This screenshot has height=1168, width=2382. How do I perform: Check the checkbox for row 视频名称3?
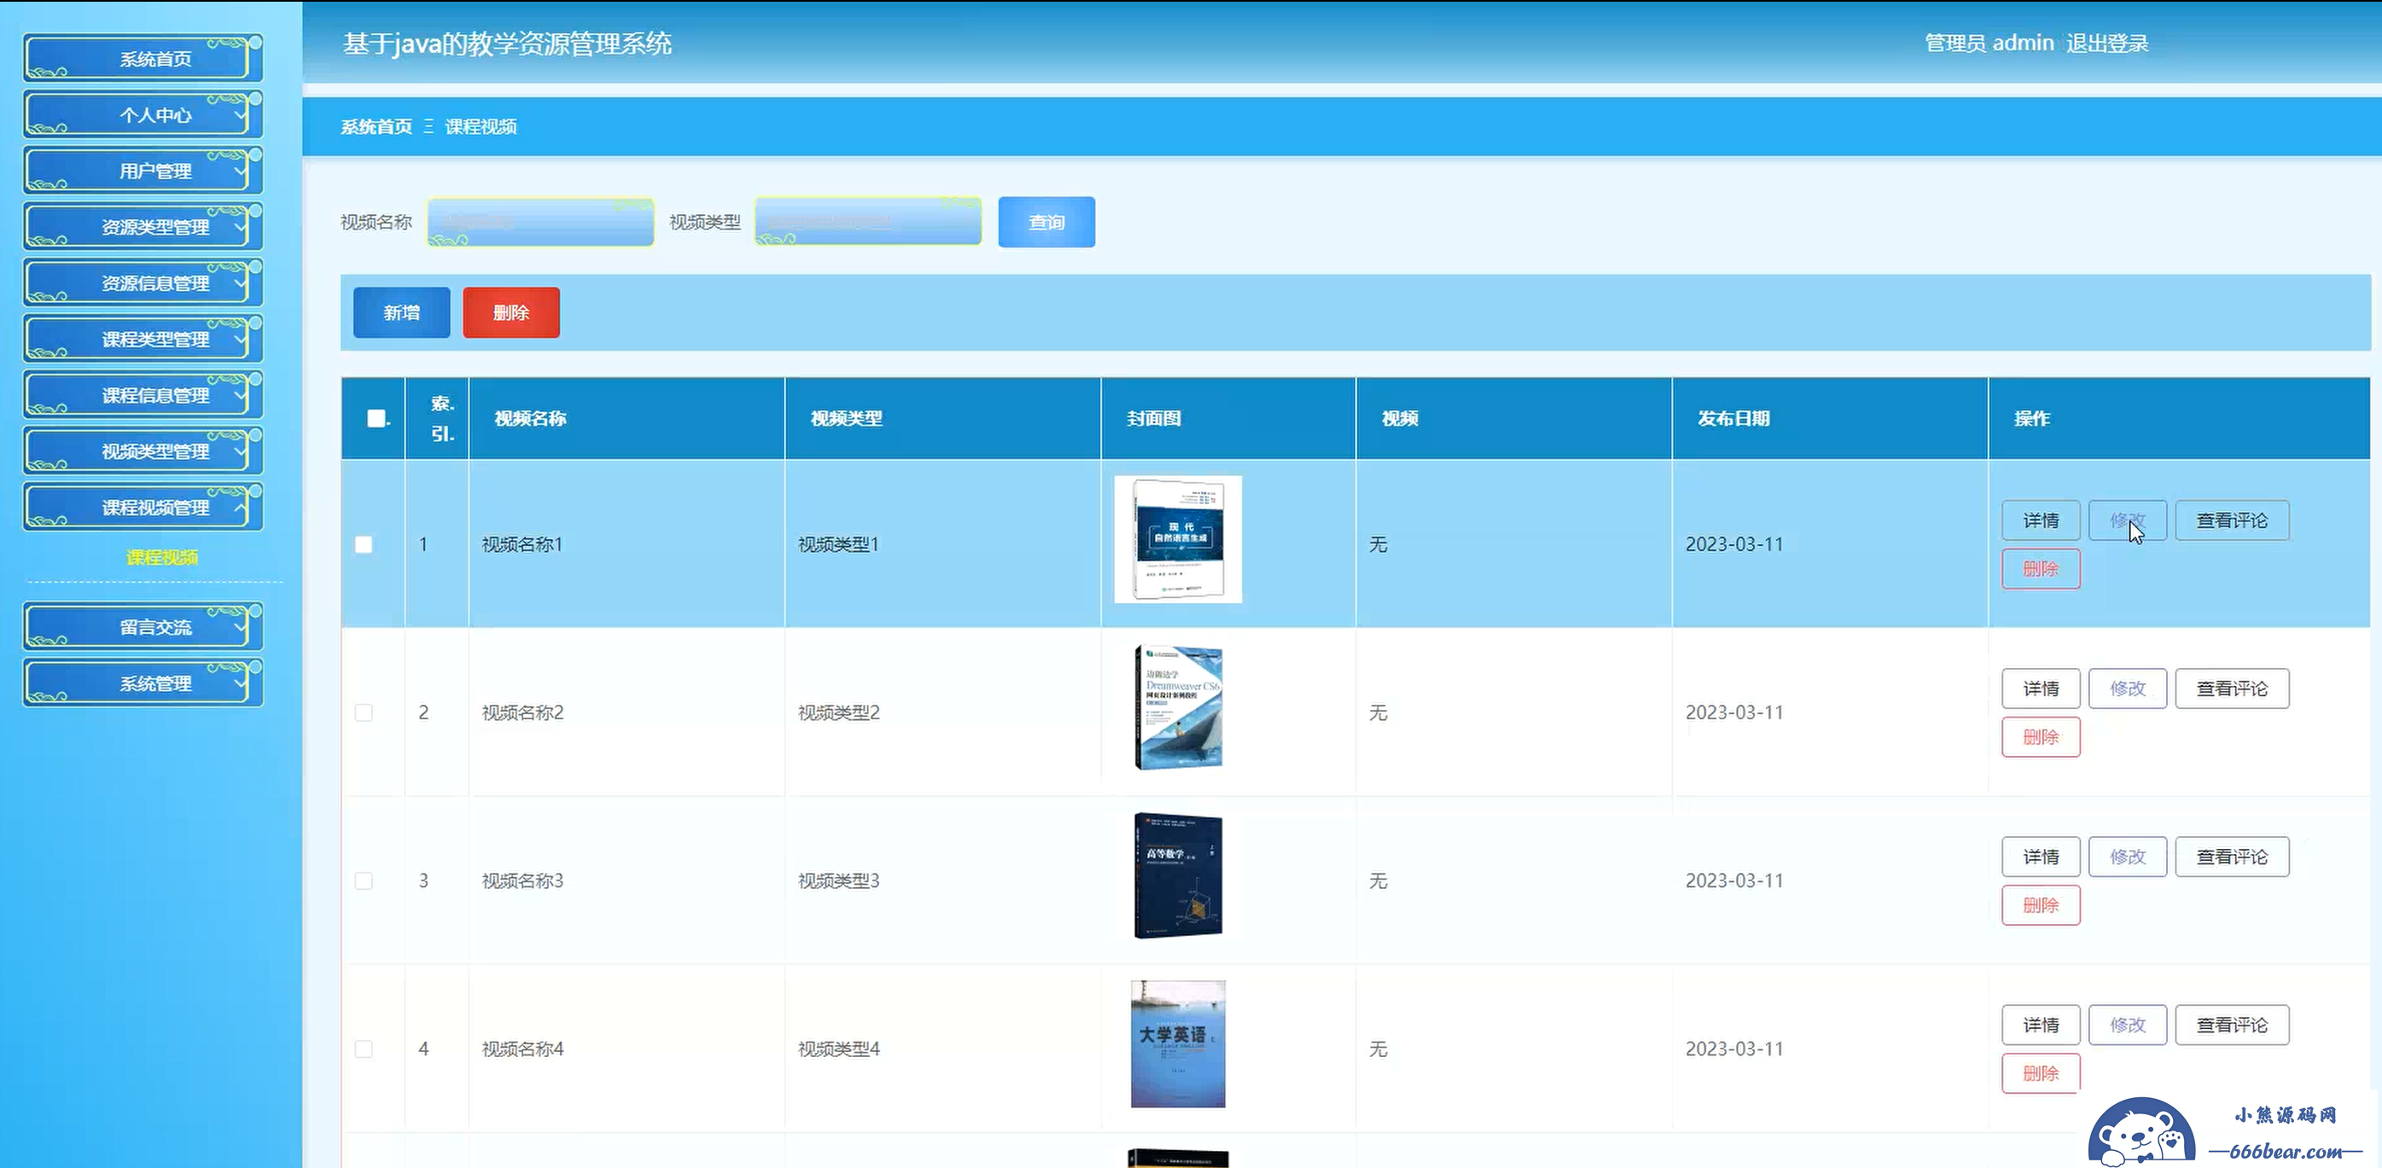(x=364, y=881)
